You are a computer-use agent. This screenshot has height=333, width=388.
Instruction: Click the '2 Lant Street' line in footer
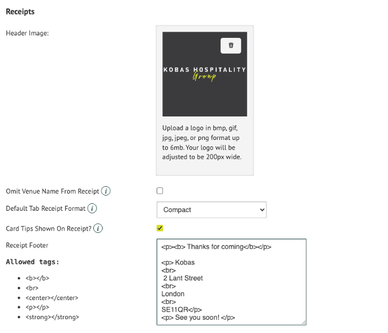pos(183,278)
